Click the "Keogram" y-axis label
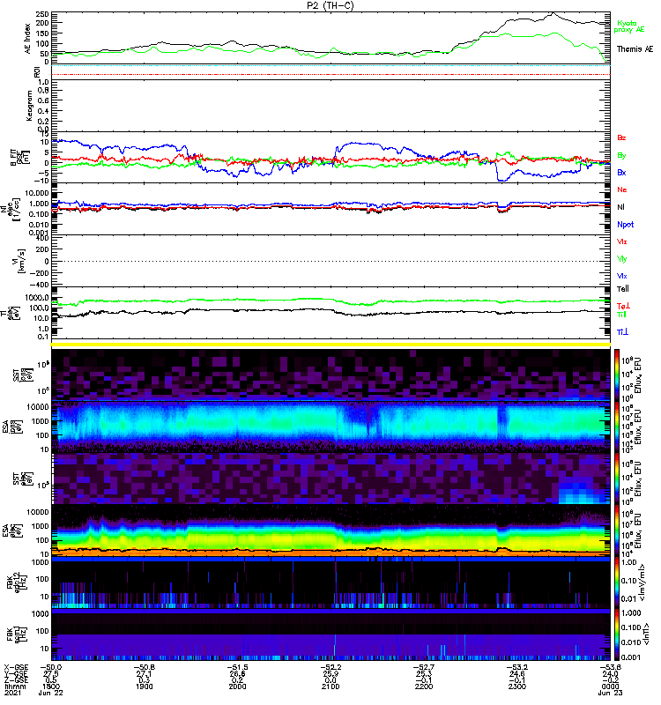The width and height of the screenshot is (661, 705). tap(29, 106)
